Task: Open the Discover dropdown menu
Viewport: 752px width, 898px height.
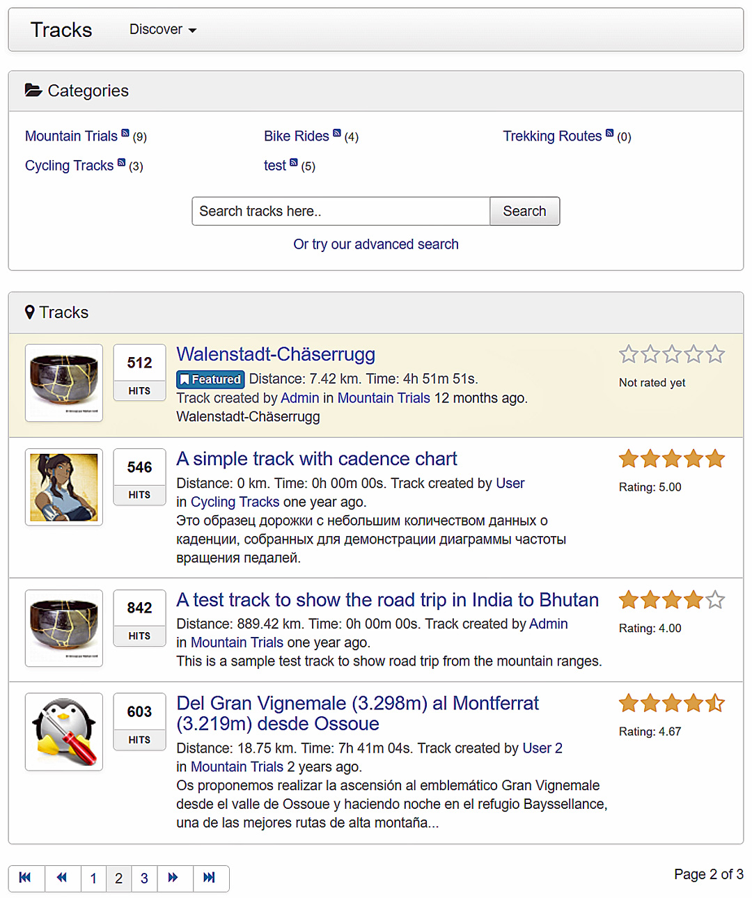Action: pos(162,29)
